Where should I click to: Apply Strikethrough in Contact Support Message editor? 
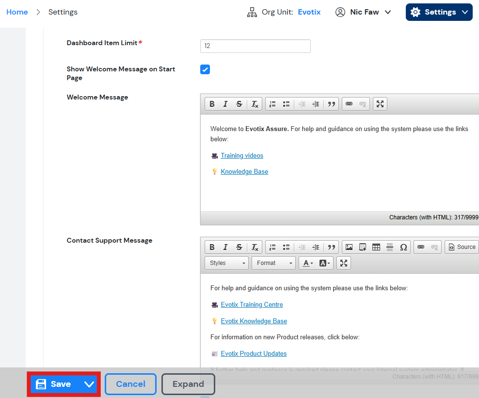point(239,247)
